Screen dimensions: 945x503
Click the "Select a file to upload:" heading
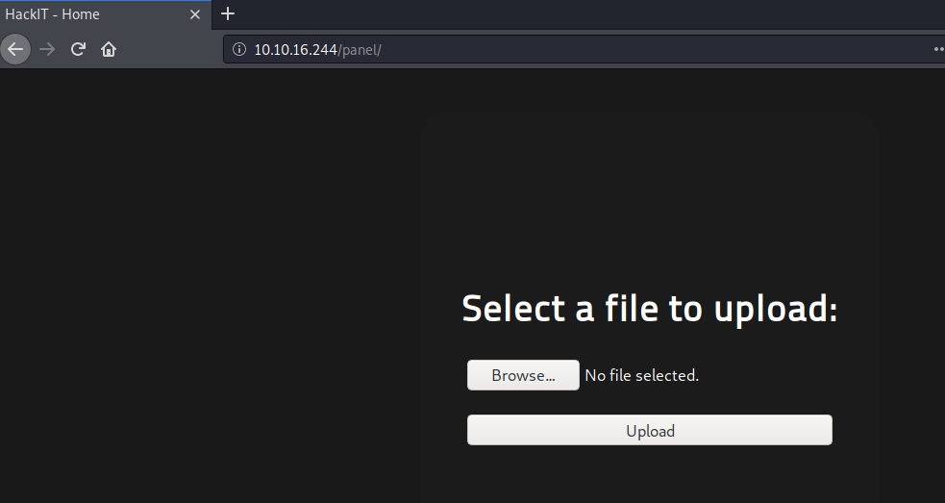pos(650,308)
